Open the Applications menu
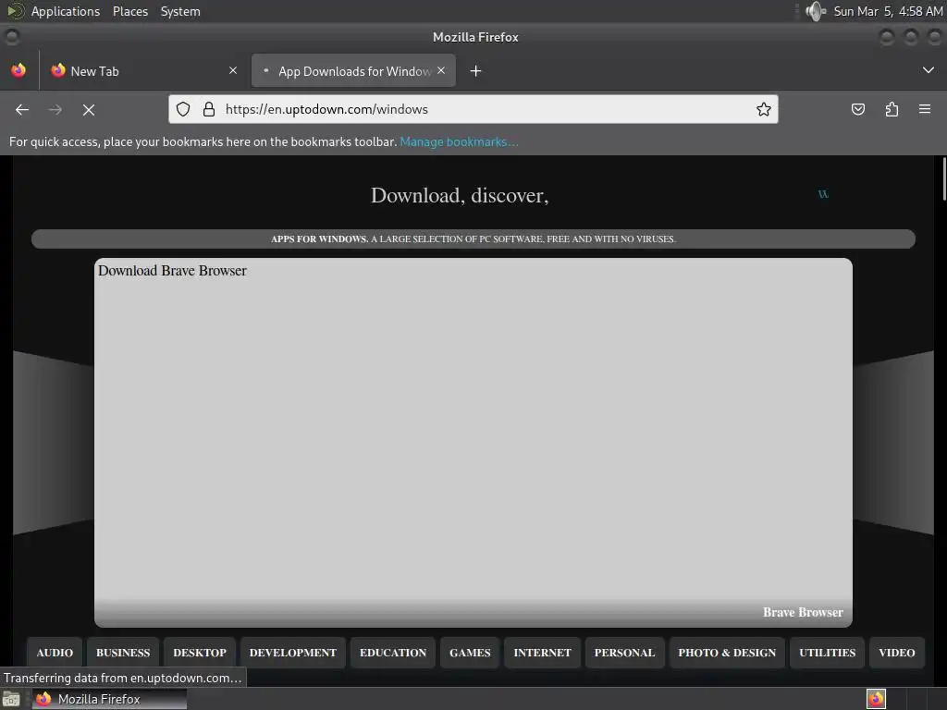Viewport: 947px width, 710px height. coord(66,11)
